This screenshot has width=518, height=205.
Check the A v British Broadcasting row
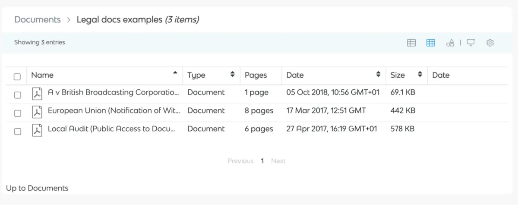(x=18, y=95)
